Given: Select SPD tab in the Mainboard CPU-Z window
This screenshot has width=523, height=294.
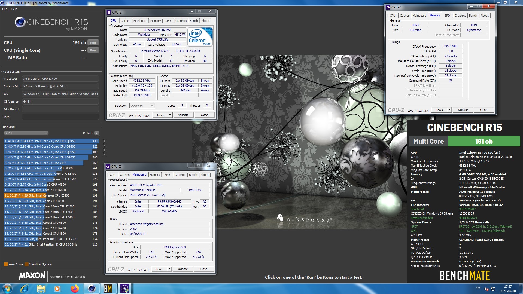Looking at the screenshot, I should (167, 175).
